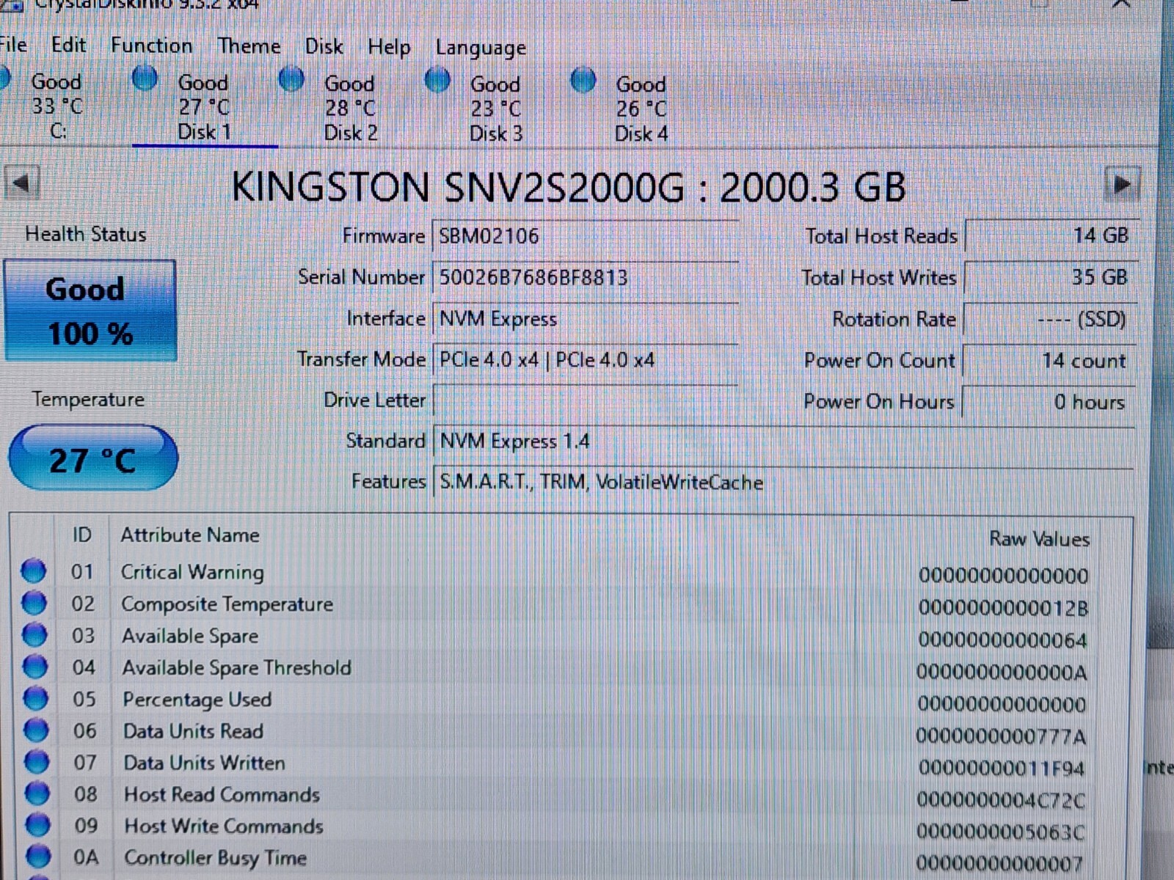Viewport: 1174px width, 880px height.
Task: Click status orb for Controller Busy Time
Action: (x=39, y=857)
